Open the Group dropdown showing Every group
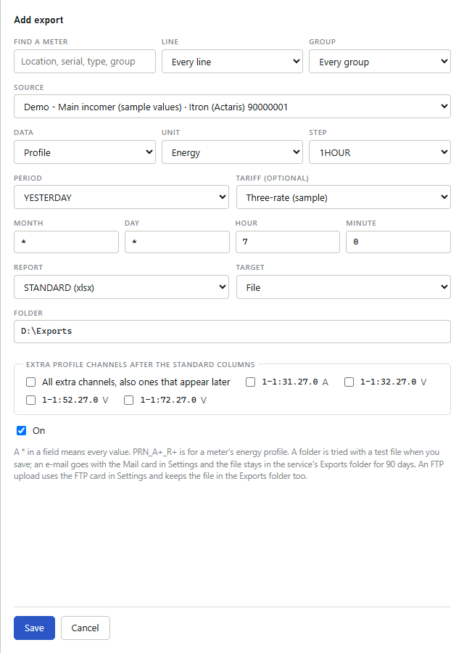 point(379,62)
